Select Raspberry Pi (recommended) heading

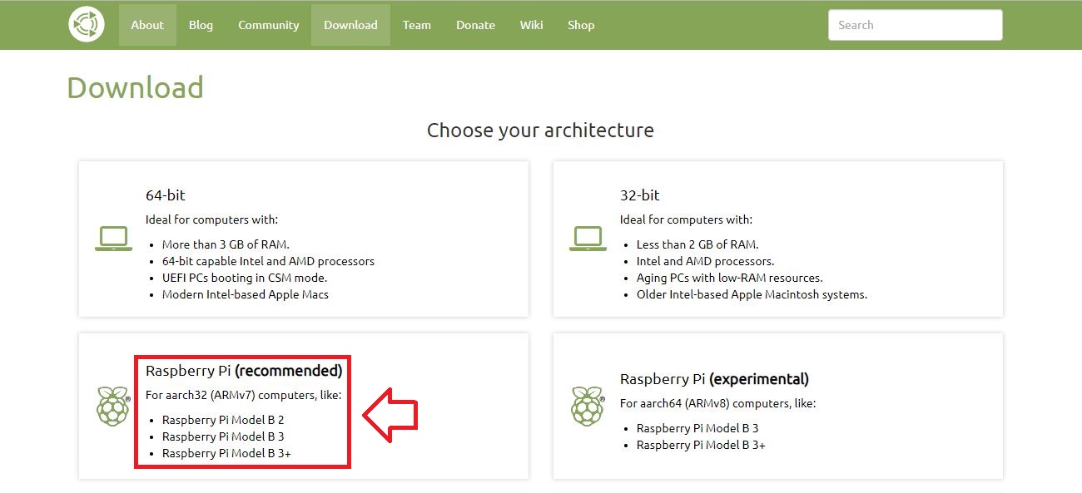pyautogui.click(x=244, y=371)
